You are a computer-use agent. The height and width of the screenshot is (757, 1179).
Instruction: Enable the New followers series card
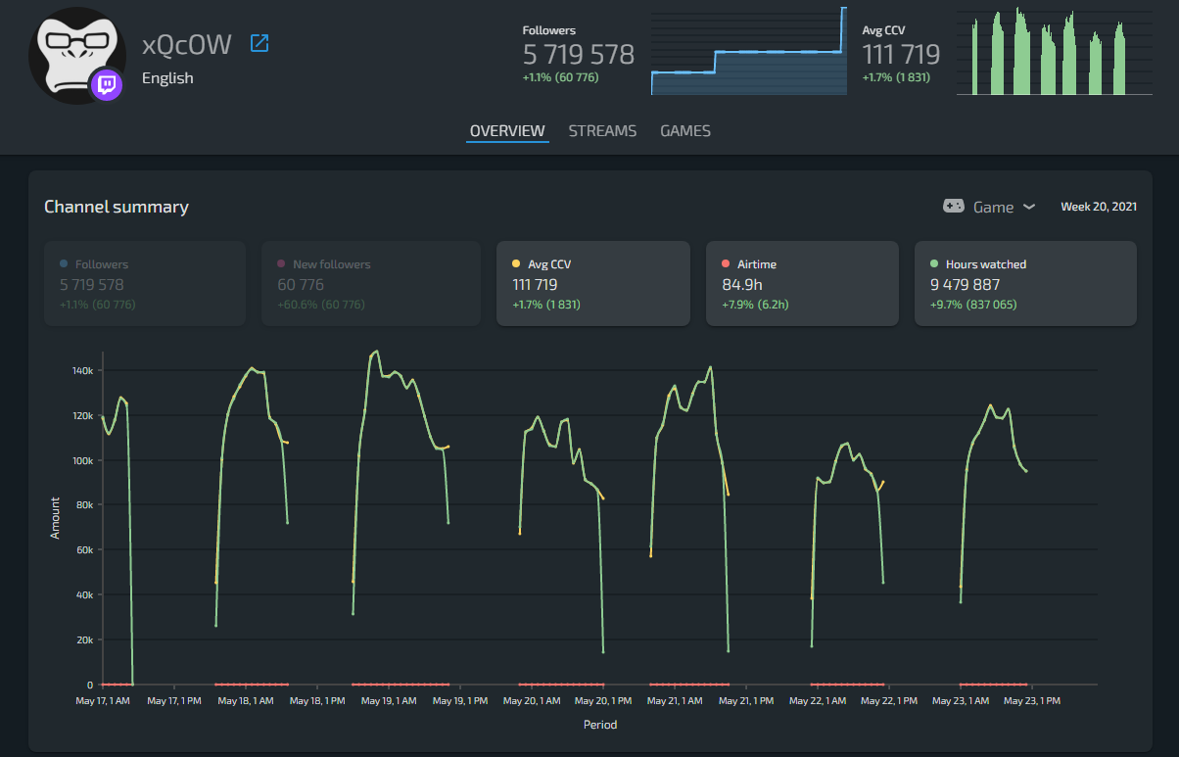371,284
